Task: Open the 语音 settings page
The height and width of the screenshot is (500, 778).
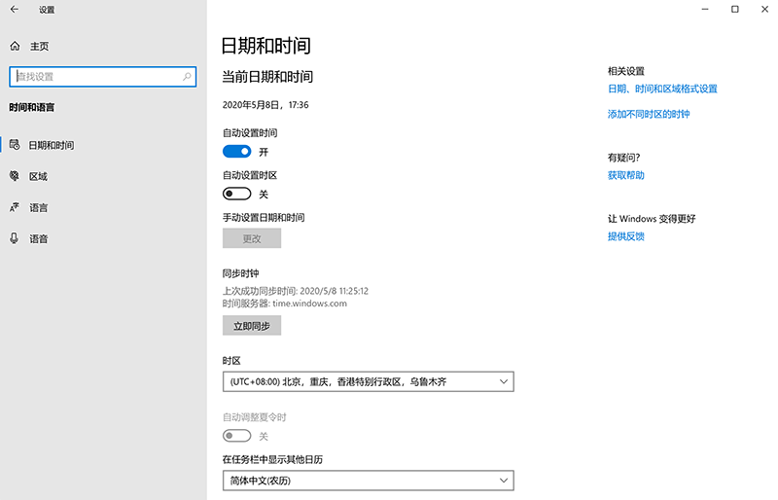Action: click(39, 238)
